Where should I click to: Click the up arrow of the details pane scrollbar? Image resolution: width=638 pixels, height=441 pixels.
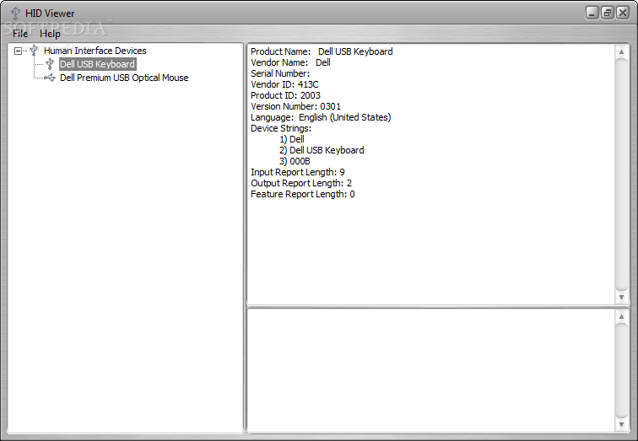[x=621, y=51]
